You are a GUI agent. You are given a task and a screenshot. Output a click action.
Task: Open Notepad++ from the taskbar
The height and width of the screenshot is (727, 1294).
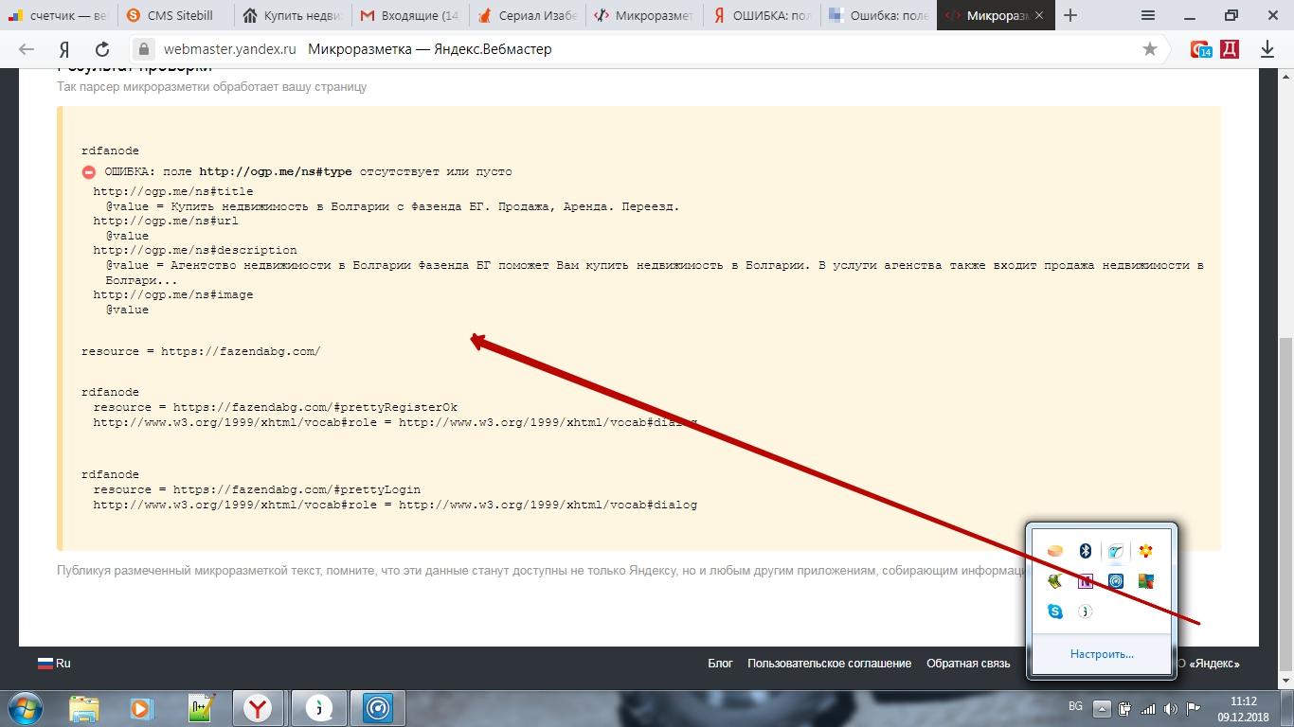click(201, 707)
